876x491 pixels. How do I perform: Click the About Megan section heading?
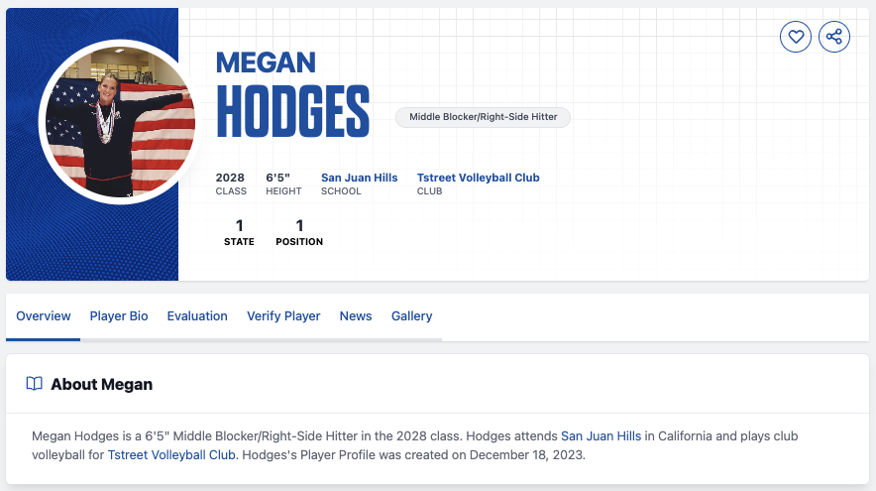(x=101, y=384)
